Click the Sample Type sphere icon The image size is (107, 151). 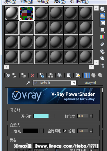pos(102,9)
